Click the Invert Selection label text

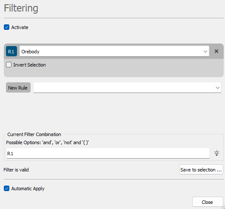(29, 65)
